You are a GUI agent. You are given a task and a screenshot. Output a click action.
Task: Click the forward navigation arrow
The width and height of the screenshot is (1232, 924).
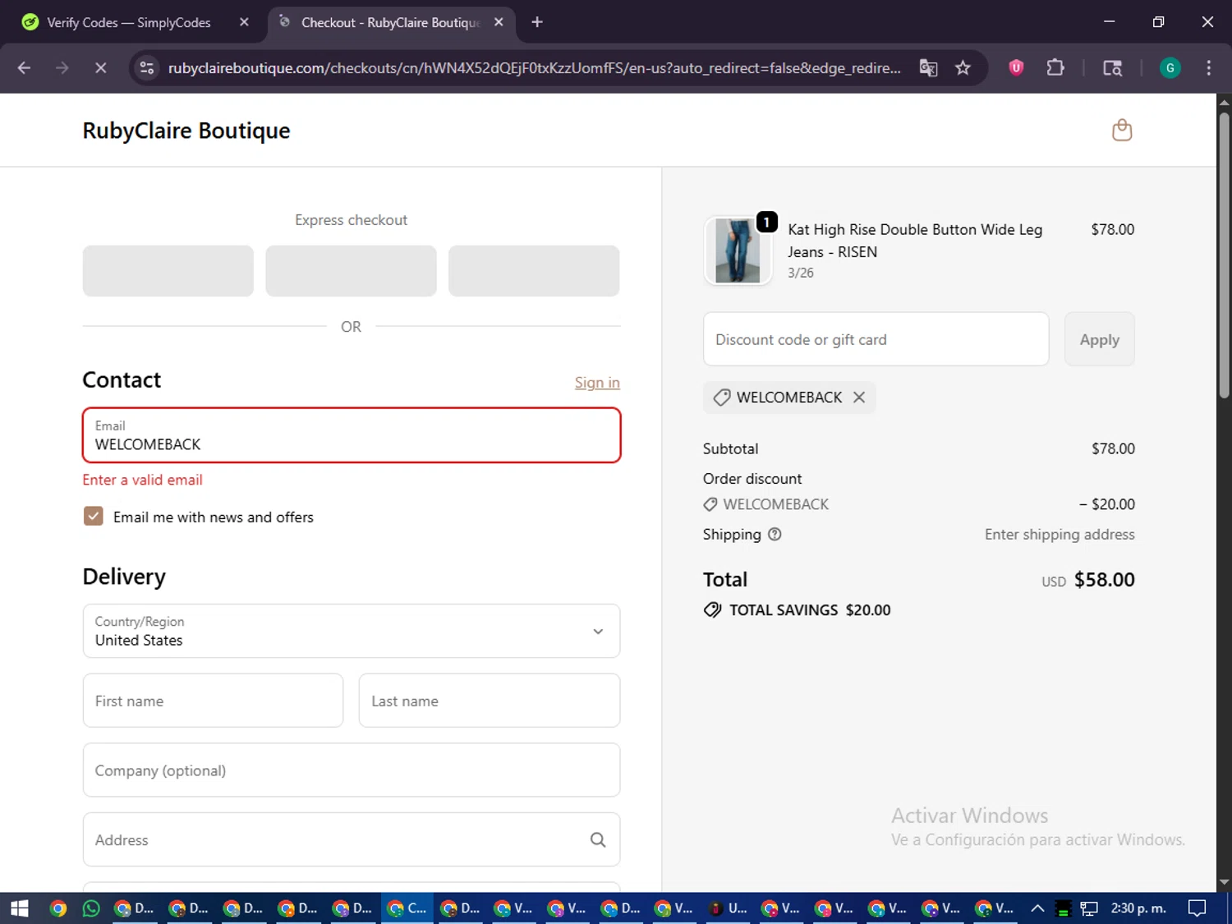(62, 68)
